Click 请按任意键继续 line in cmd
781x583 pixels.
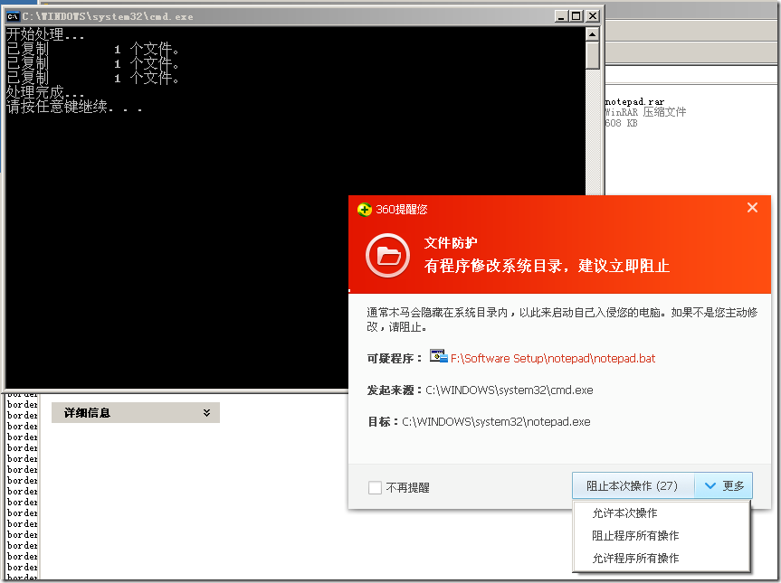74,107
